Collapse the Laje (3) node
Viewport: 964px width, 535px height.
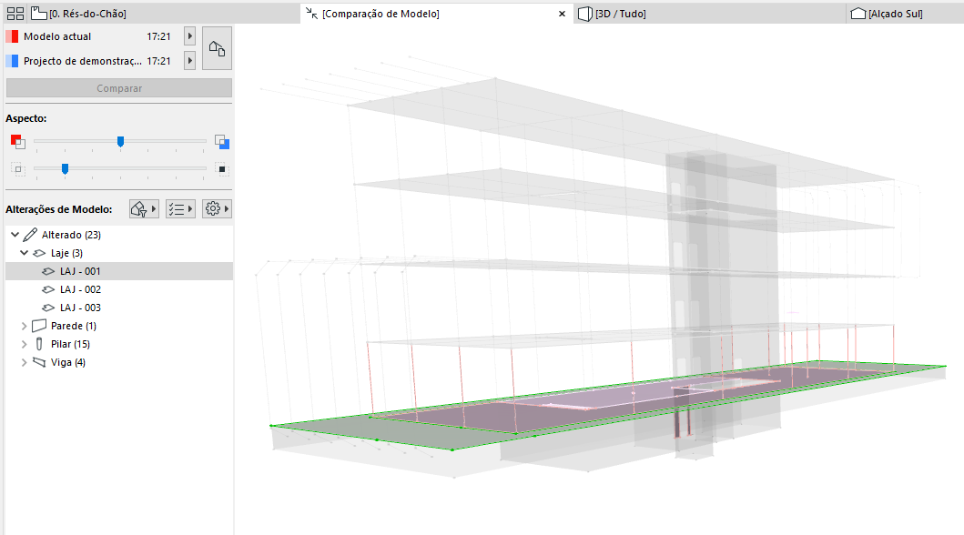coord(24,253)
